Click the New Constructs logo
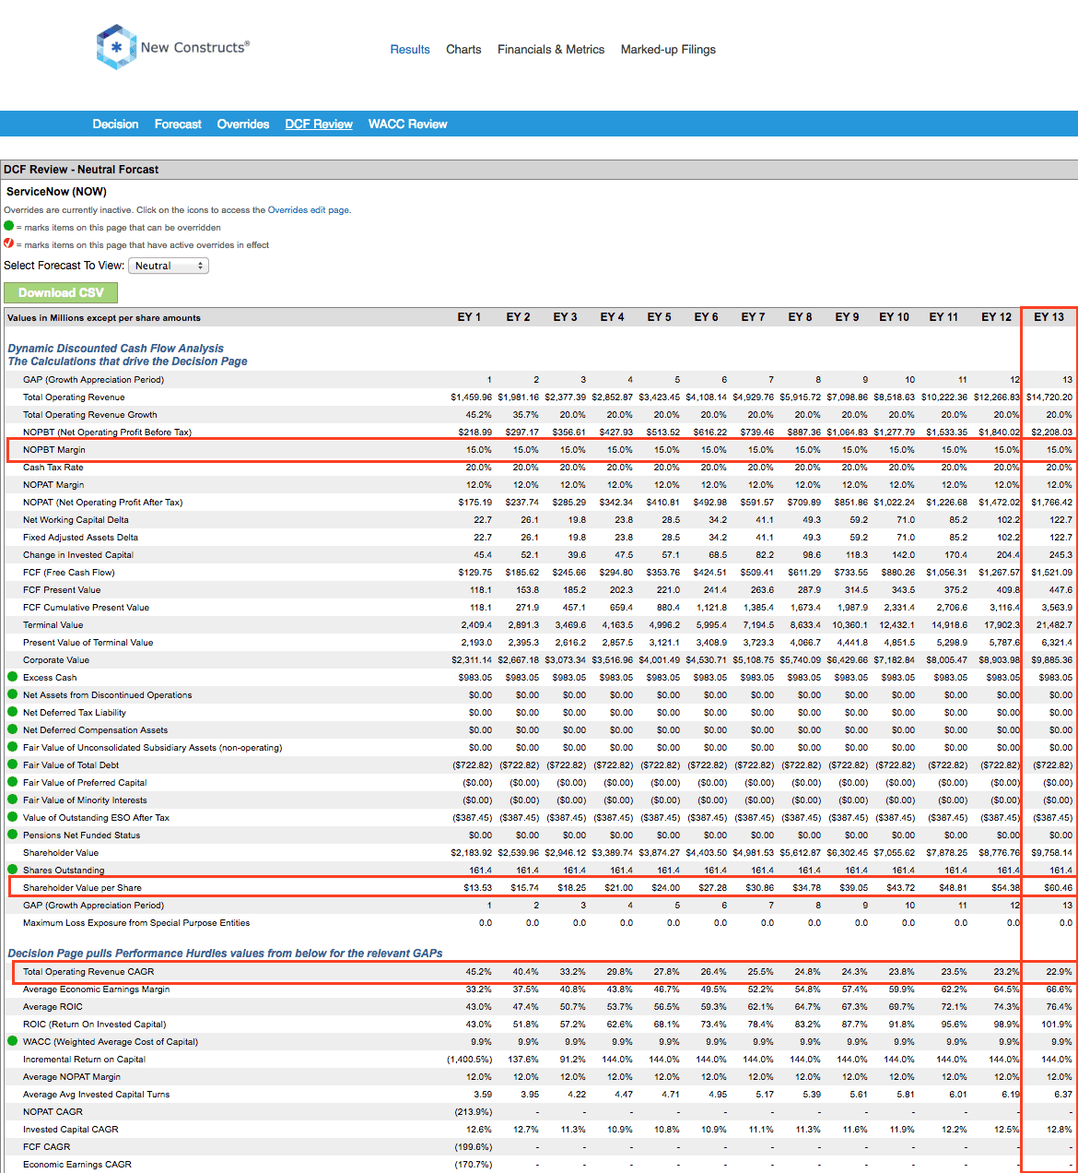The height and width of the screenshot is (1173, 1078). [172, 47]
